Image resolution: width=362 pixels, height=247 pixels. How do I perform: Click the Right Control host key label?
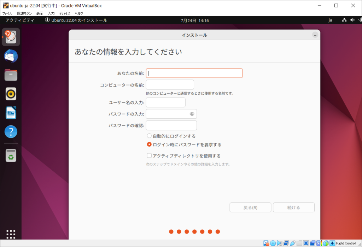346,243
